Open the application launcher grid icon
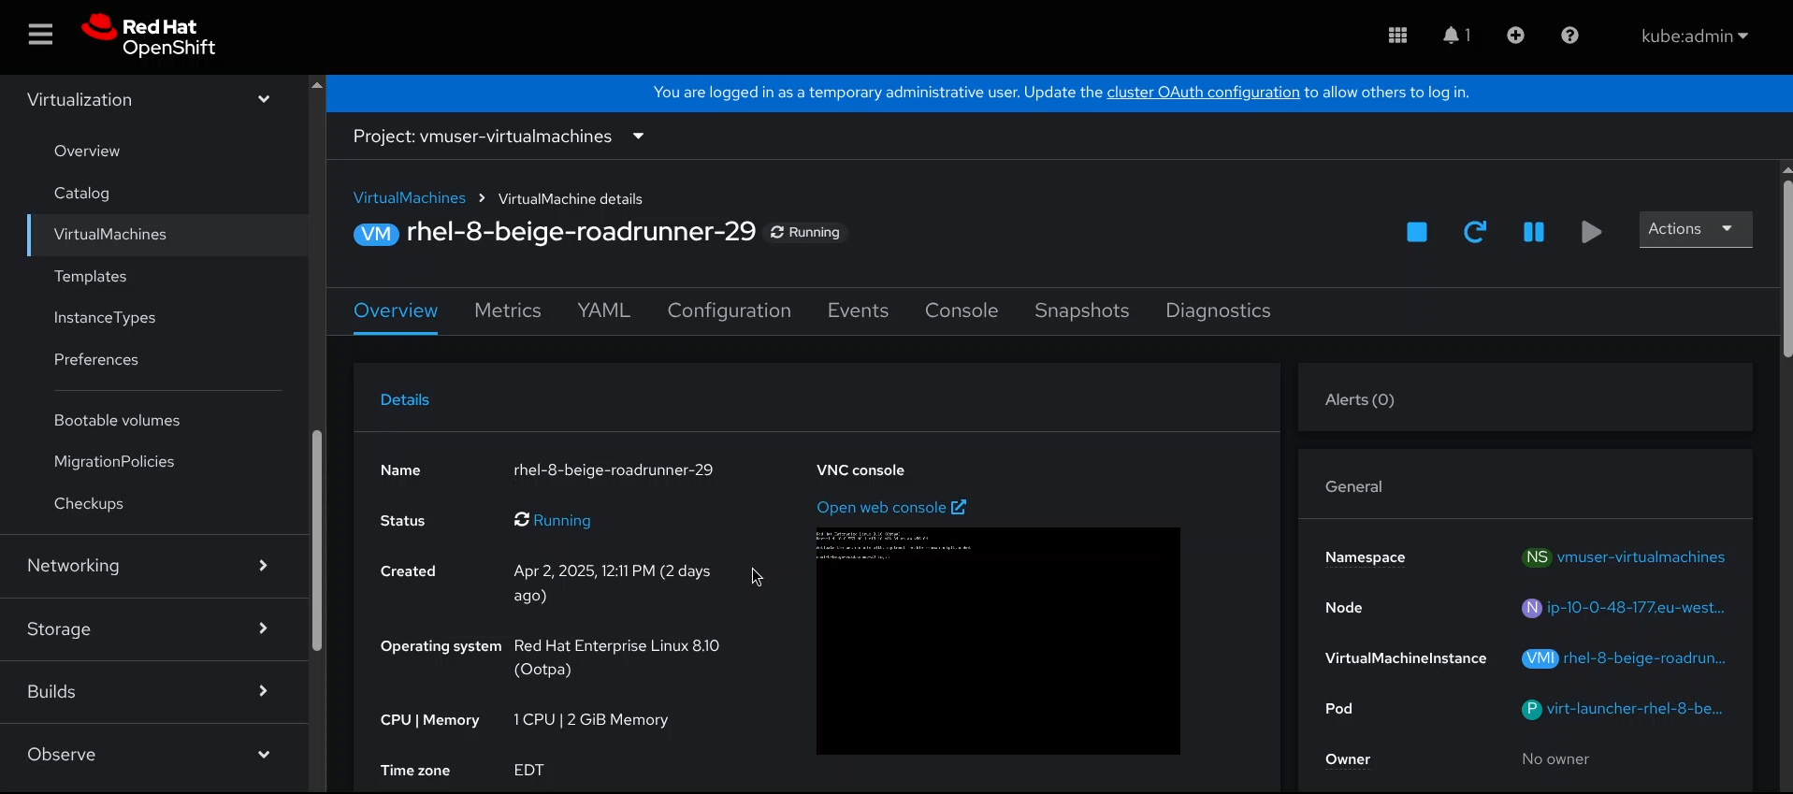The width and height of the screenshot is (1793, 794). click(x=1397, y=36)
